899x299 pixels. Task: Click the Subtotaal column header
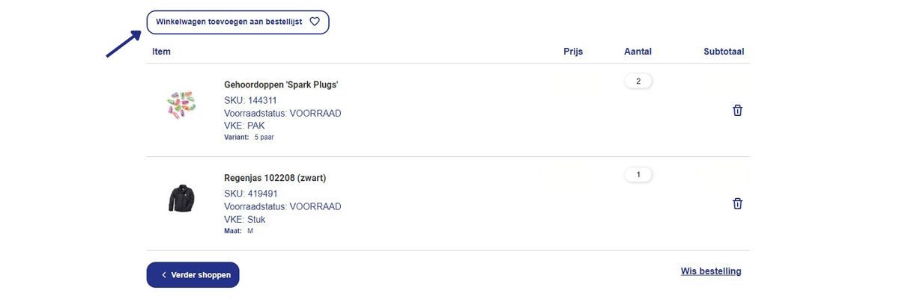[724, 52]
